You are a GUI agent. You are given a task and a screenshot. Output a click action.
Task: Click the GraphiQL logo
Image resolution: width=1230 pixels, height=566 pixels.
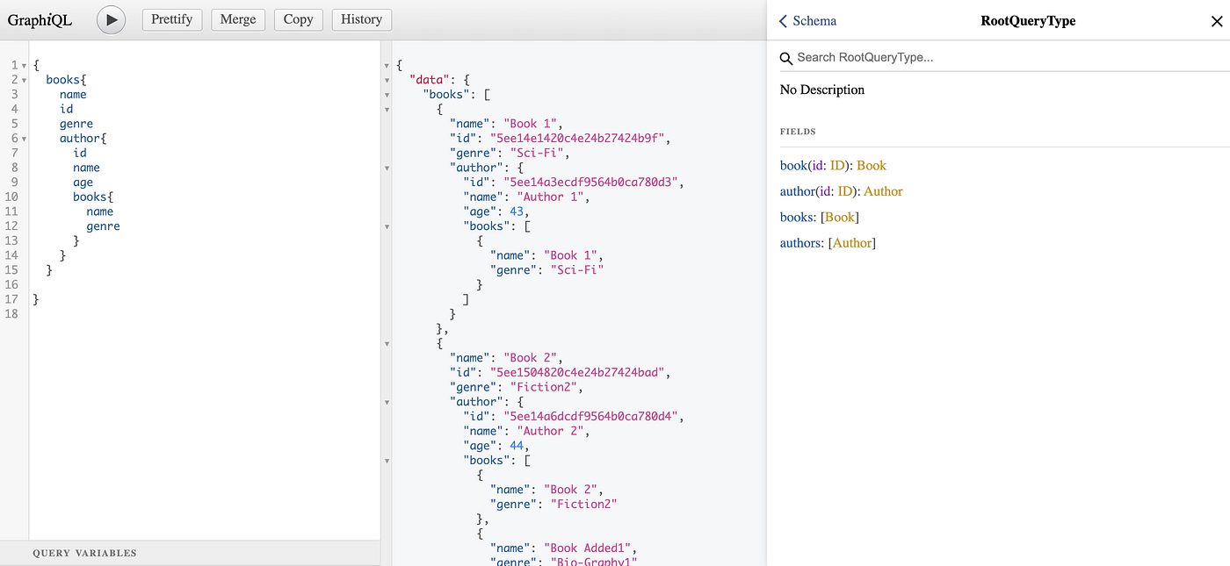(x=40, y=19)
